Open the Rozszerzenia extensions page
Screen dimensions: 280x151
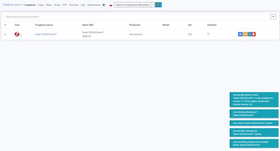click(x=94, y=5)
